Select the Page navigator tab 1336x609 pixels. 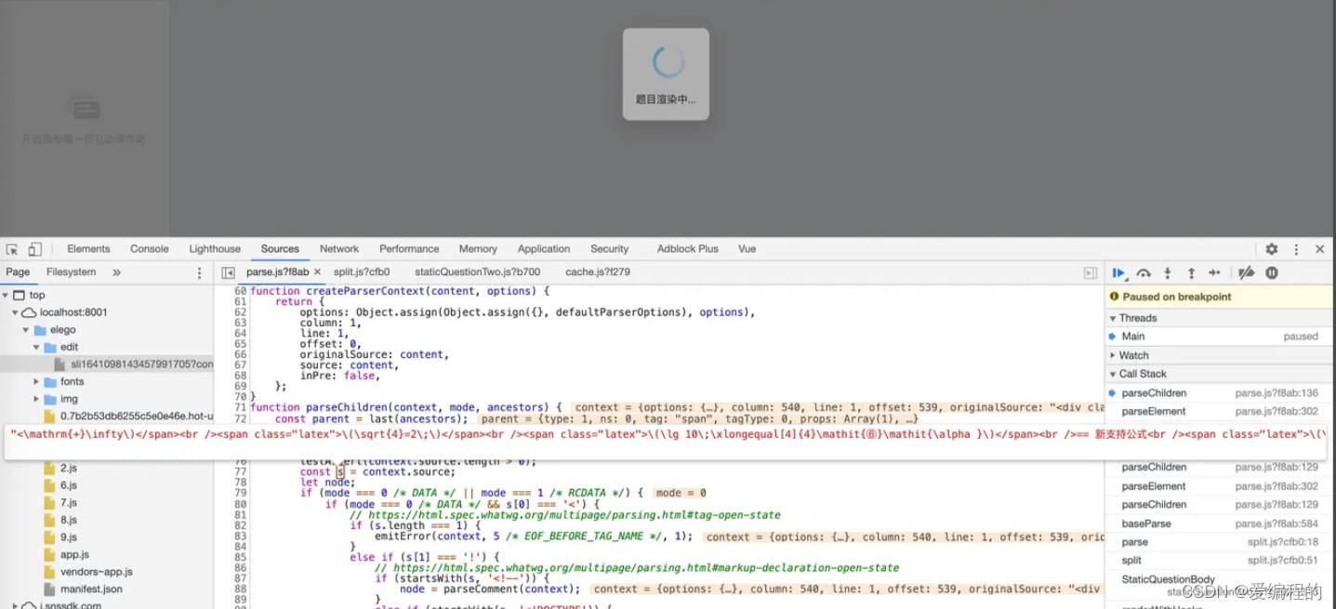click(x=18, y=272)
